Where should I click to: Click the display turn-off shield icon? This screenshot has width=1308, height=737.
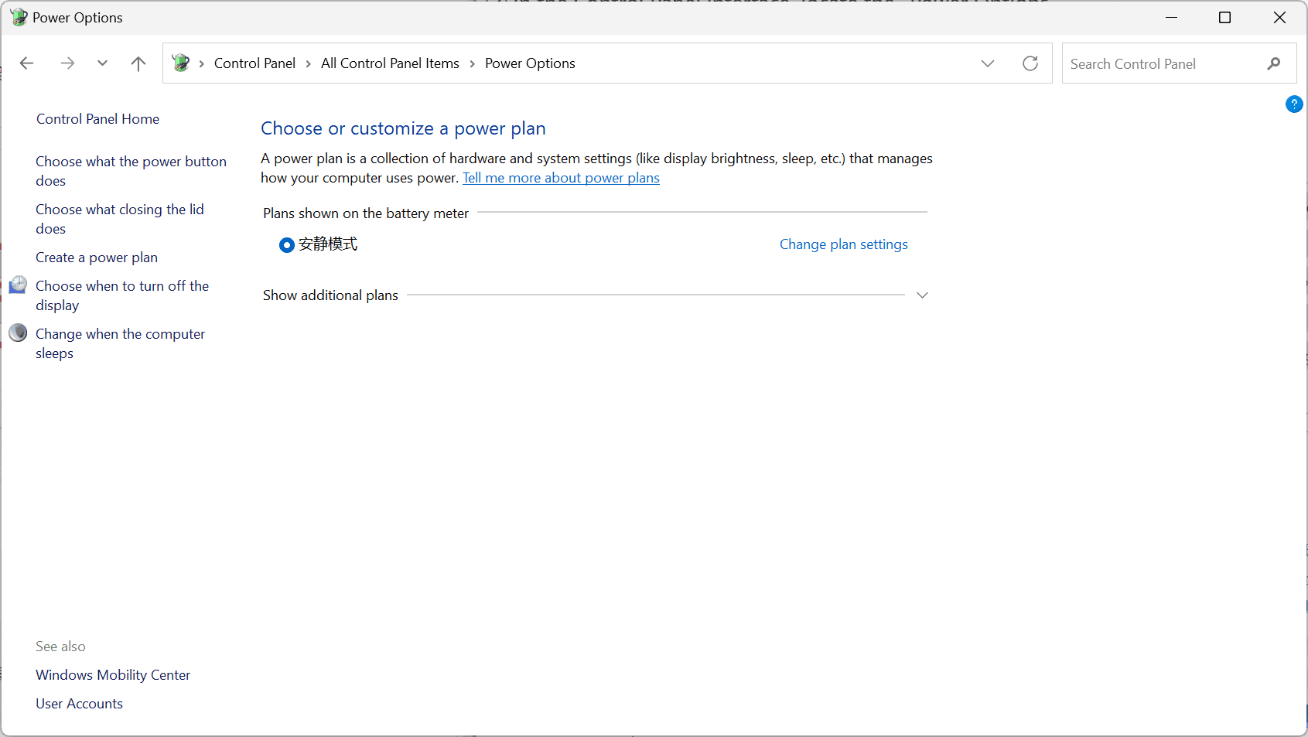coord(18,285)
